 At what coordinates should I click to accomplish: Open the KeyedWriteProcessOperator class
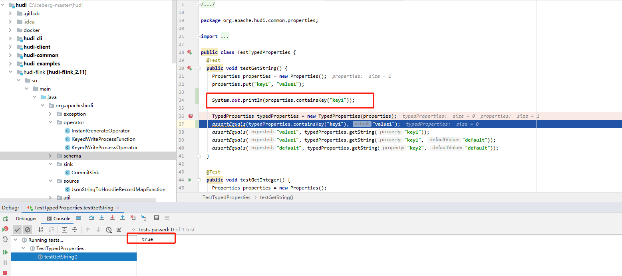105,148
